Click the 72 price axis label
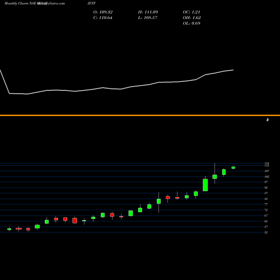The width and height of the screenshot is (280, 280). [266, 210]
